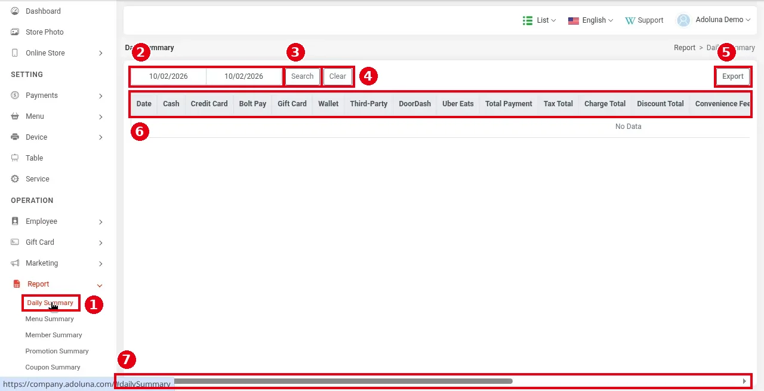The image size is (764, 391).
Task: Click the Cash column header
Action: [x=171, y=104]
